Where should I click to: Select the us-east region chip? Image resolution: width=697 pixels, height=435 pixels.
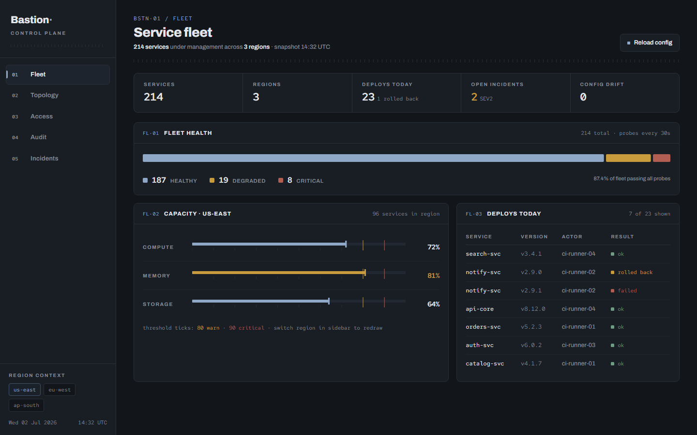click(25, 390)
